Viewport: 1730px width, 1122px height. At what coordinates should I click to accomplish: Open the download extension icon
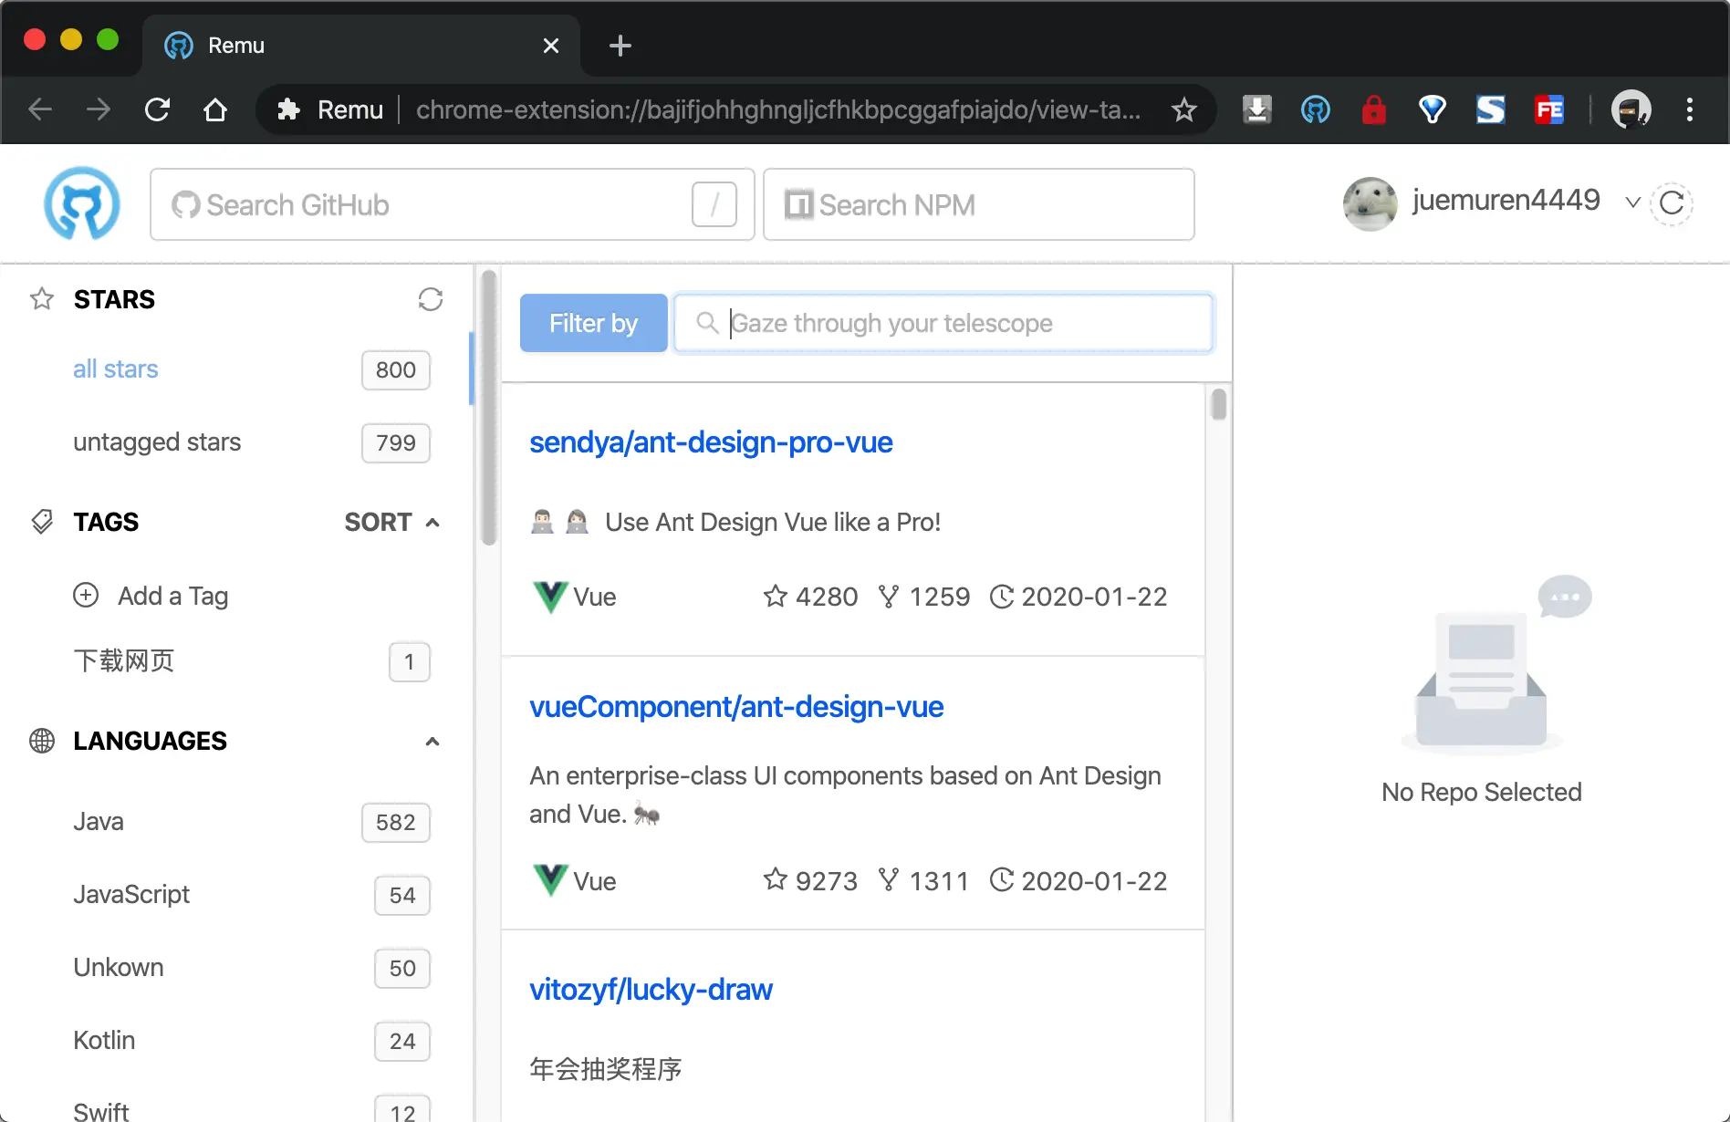(1257, 109)
